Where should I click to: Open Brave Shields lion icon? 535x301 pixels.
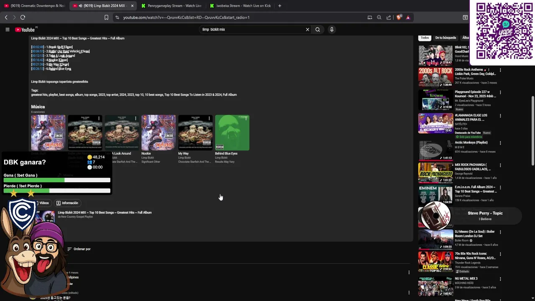point(399,18)
